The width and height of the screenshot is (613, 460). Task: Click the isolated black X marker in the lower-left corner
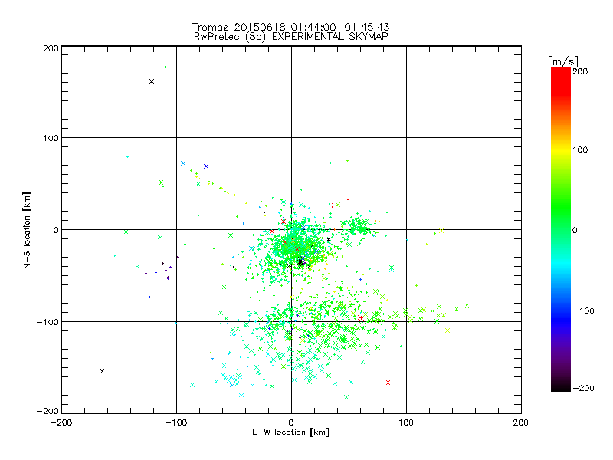[x=102, y=371]
